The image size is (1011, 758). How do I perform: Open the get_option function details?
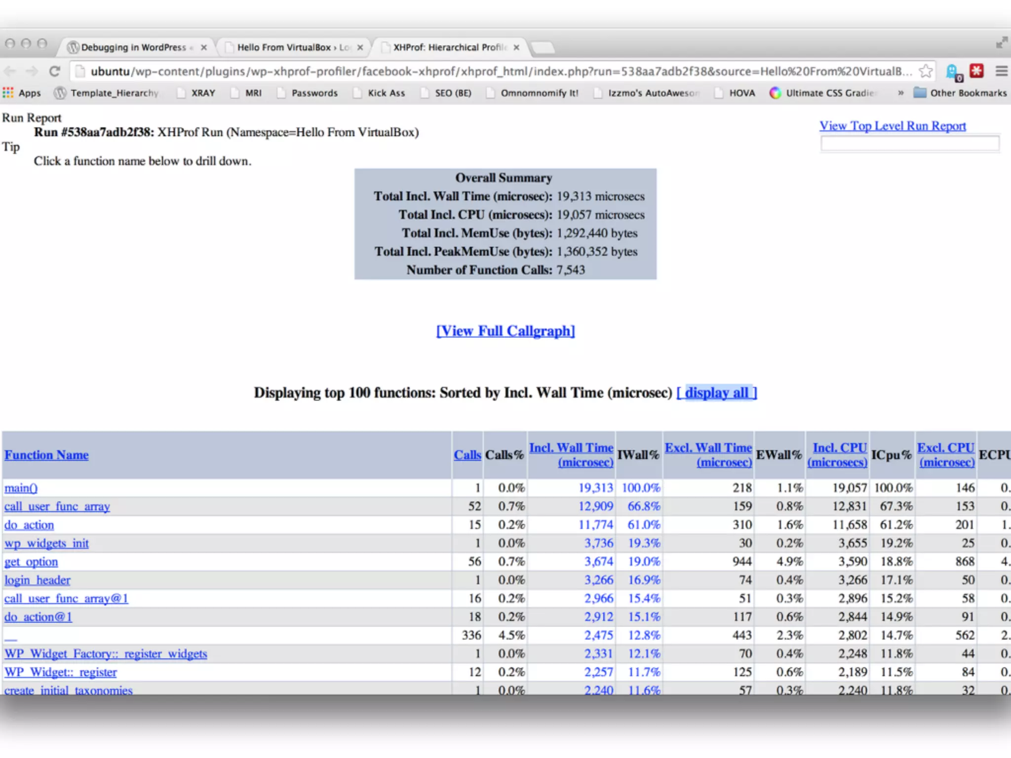pyautogui.click(x=31, y=562)
